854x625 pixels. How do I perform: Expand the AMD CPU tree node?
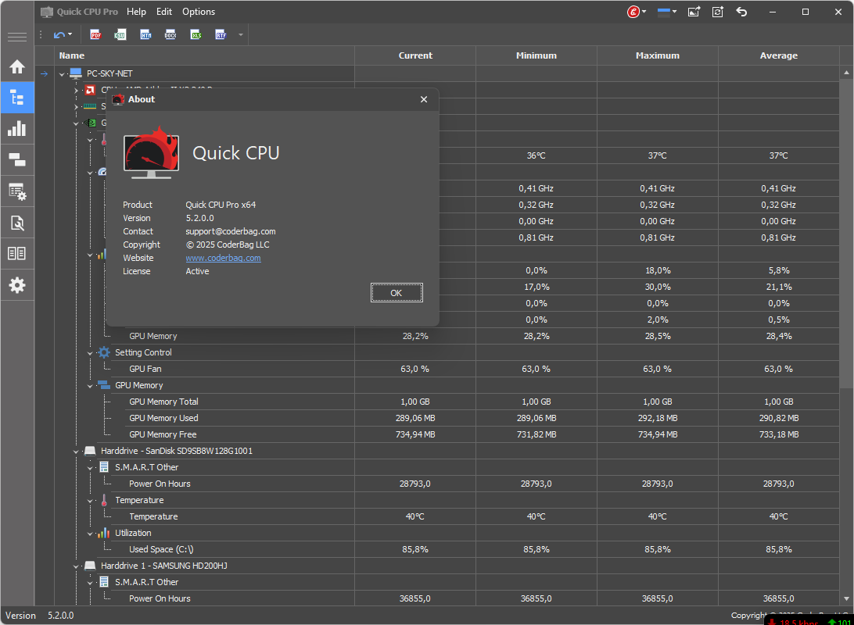(x=77, y=91)
